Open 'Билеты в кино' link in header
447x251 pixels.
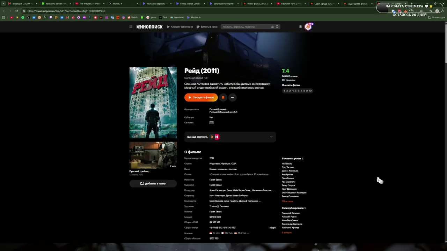click(x=207, y=27)
